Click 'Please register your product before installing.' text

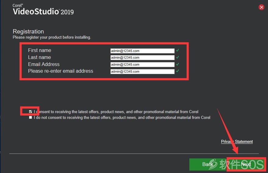click(52, 37)
